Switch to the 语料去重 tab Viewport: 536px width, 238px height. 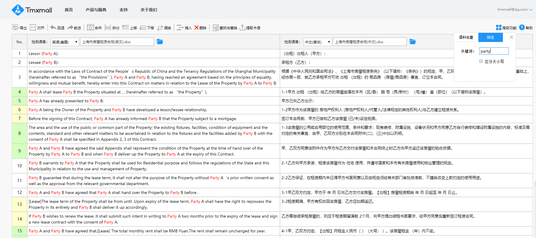coord(466,37)
